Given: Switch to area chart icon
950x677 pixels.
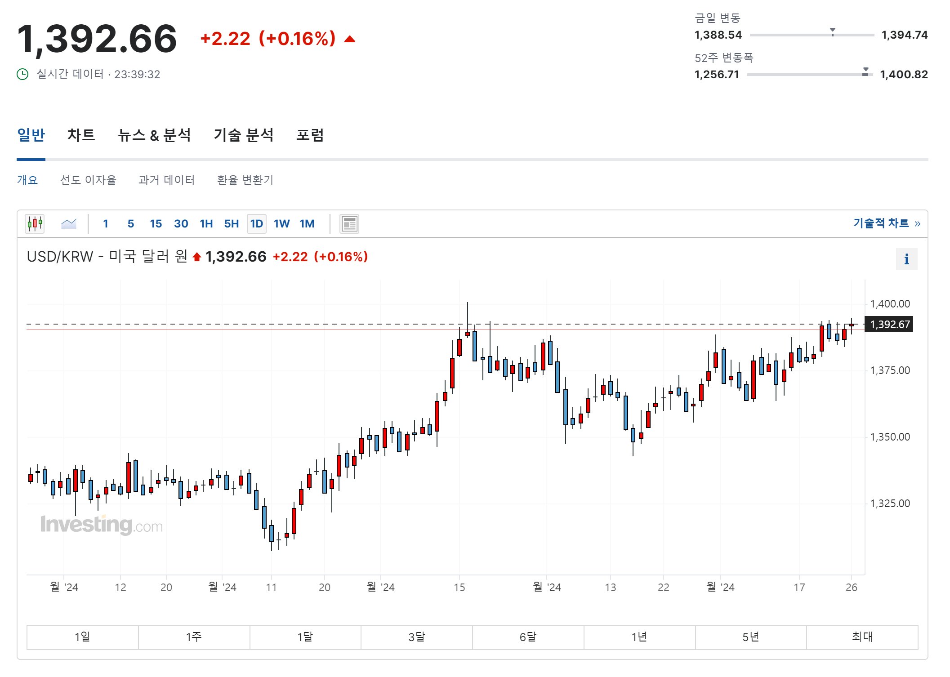Looking at the screenshot, I should tap(69, 223).
